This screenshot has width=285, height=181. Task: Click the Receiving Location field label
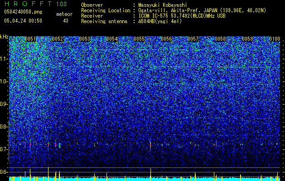click(x=106, y=10)
